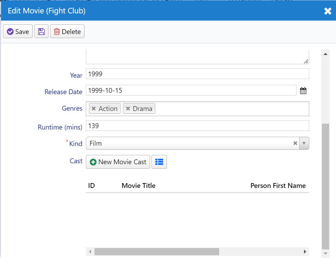
Task: Click New Movie Cast button
Action: tap(118, 162)
